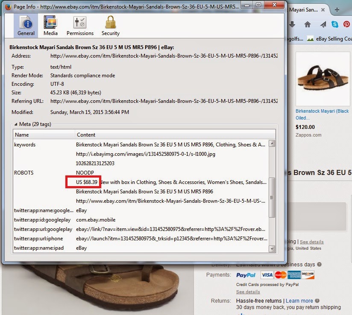This screenshot has height=315, width=352.
Task: Select the twitter:app:url:googleplay row
Action: (x=141, y=229)
